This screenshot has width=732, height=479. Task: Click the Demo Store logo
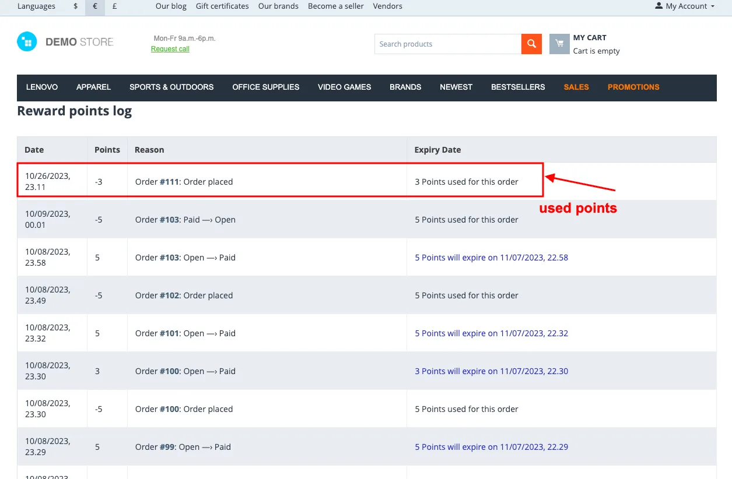tap(65, 42)
